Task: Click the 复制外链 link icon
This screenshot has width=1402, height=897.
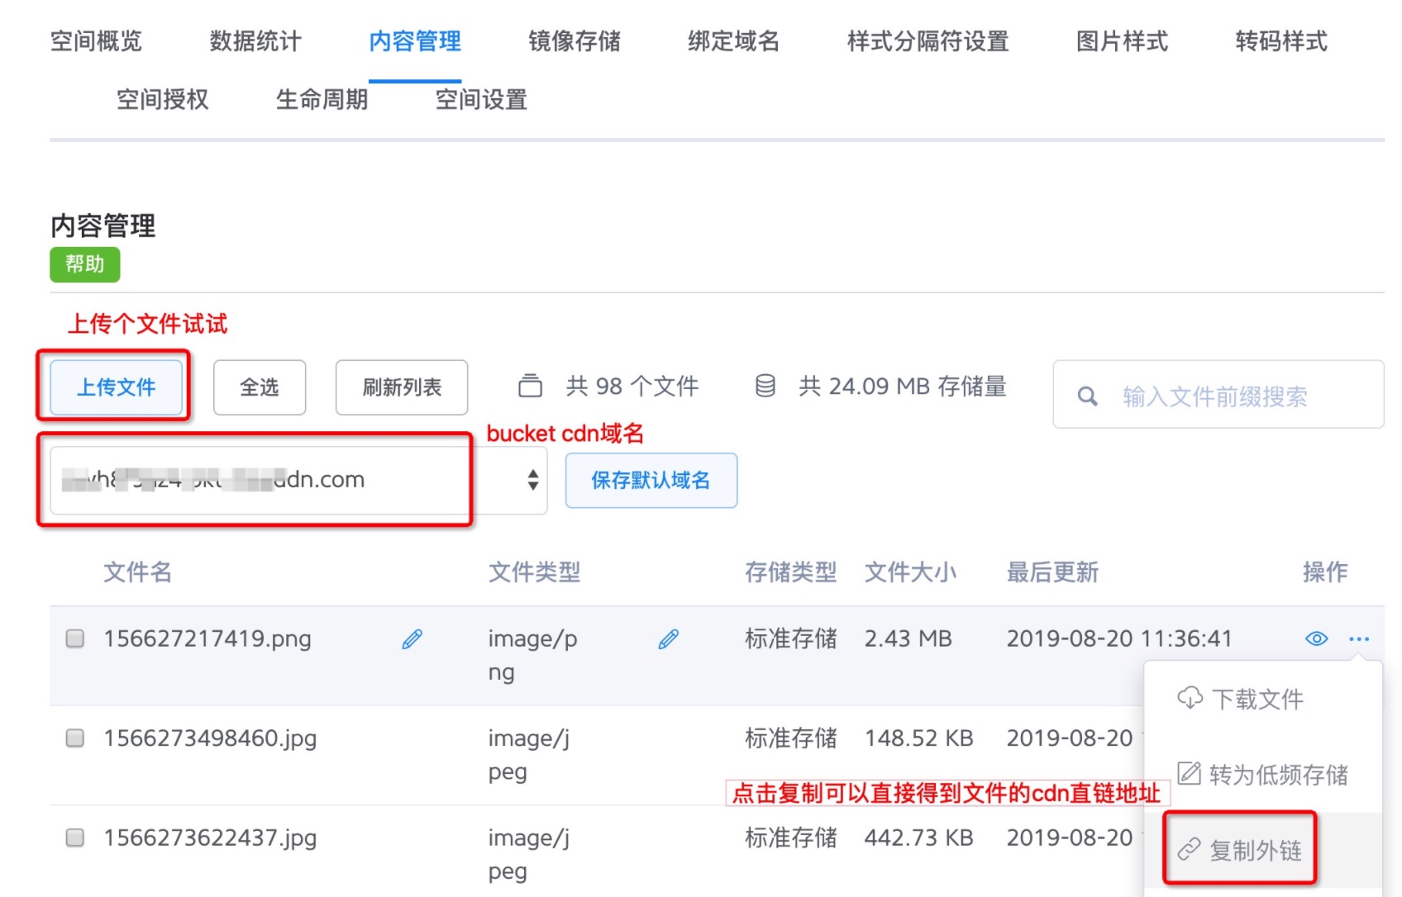Action: point(1189,849)
